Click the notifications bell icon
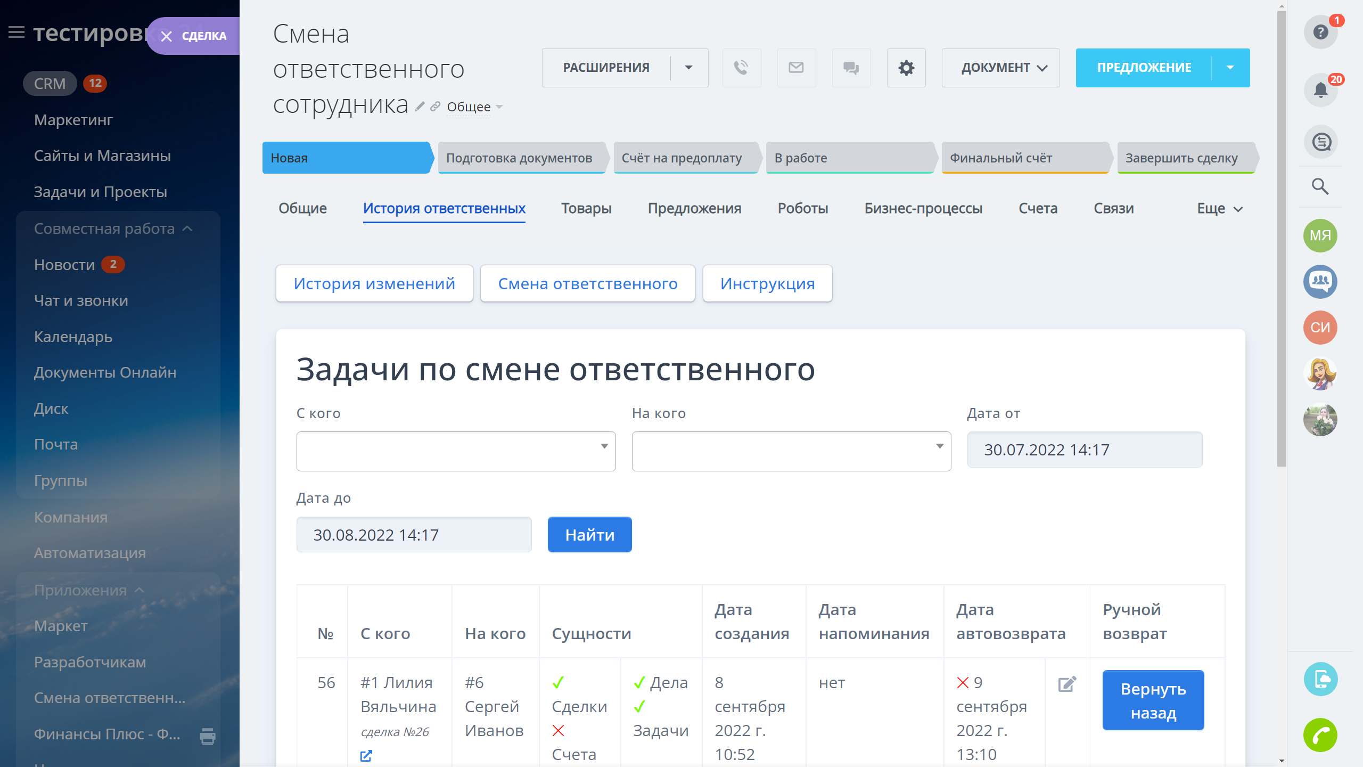This screenshot has width=1363, height=767. [x=1320, y=89]
